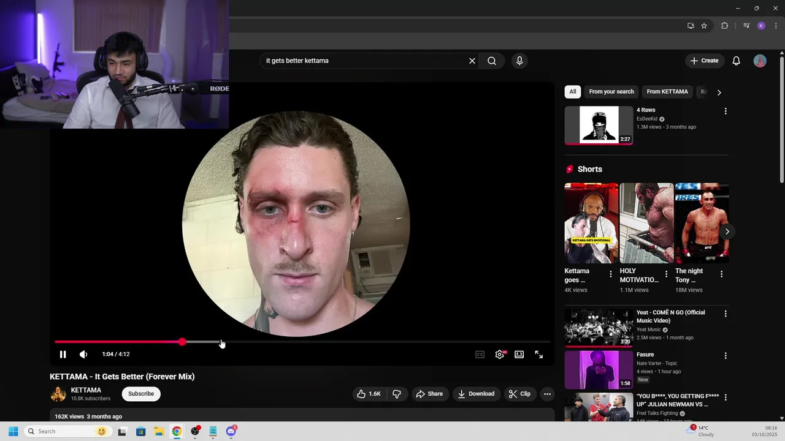
Task: Switch to Chrome on the taskbar
Action: pyautogui.click(x=177, y=431)
